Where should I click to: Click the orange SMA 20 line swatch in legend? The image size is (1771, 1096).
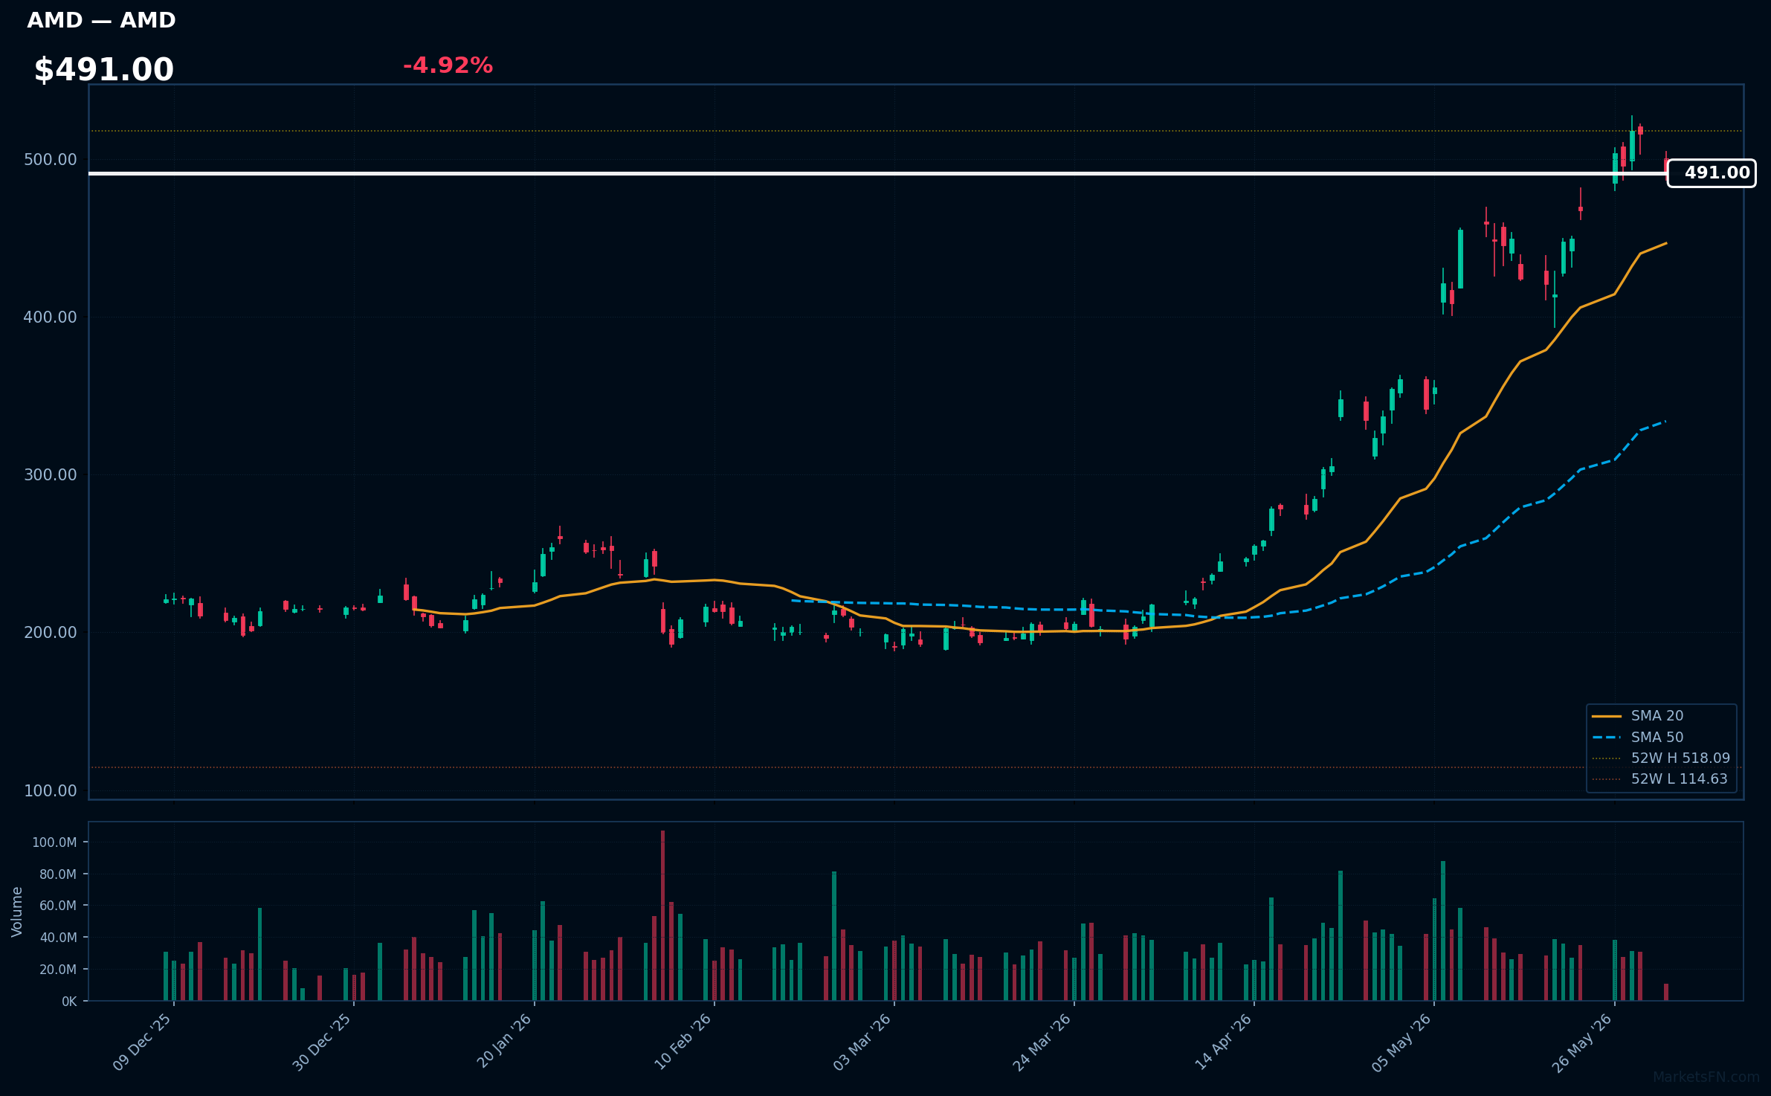1607,716
